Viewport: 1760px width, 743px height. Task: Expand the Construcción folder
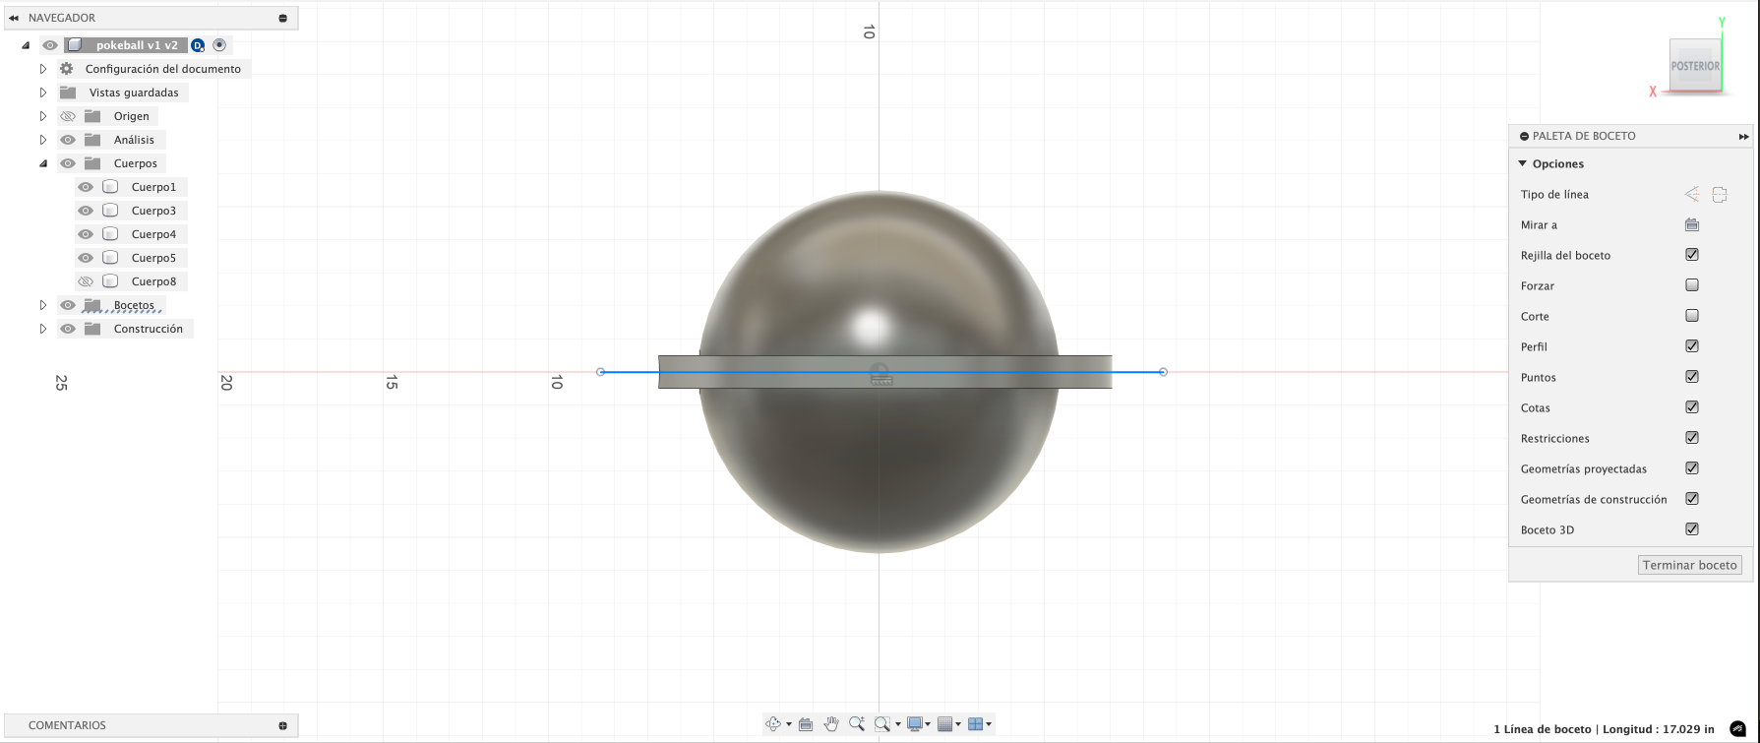click(x=43, y=329)
